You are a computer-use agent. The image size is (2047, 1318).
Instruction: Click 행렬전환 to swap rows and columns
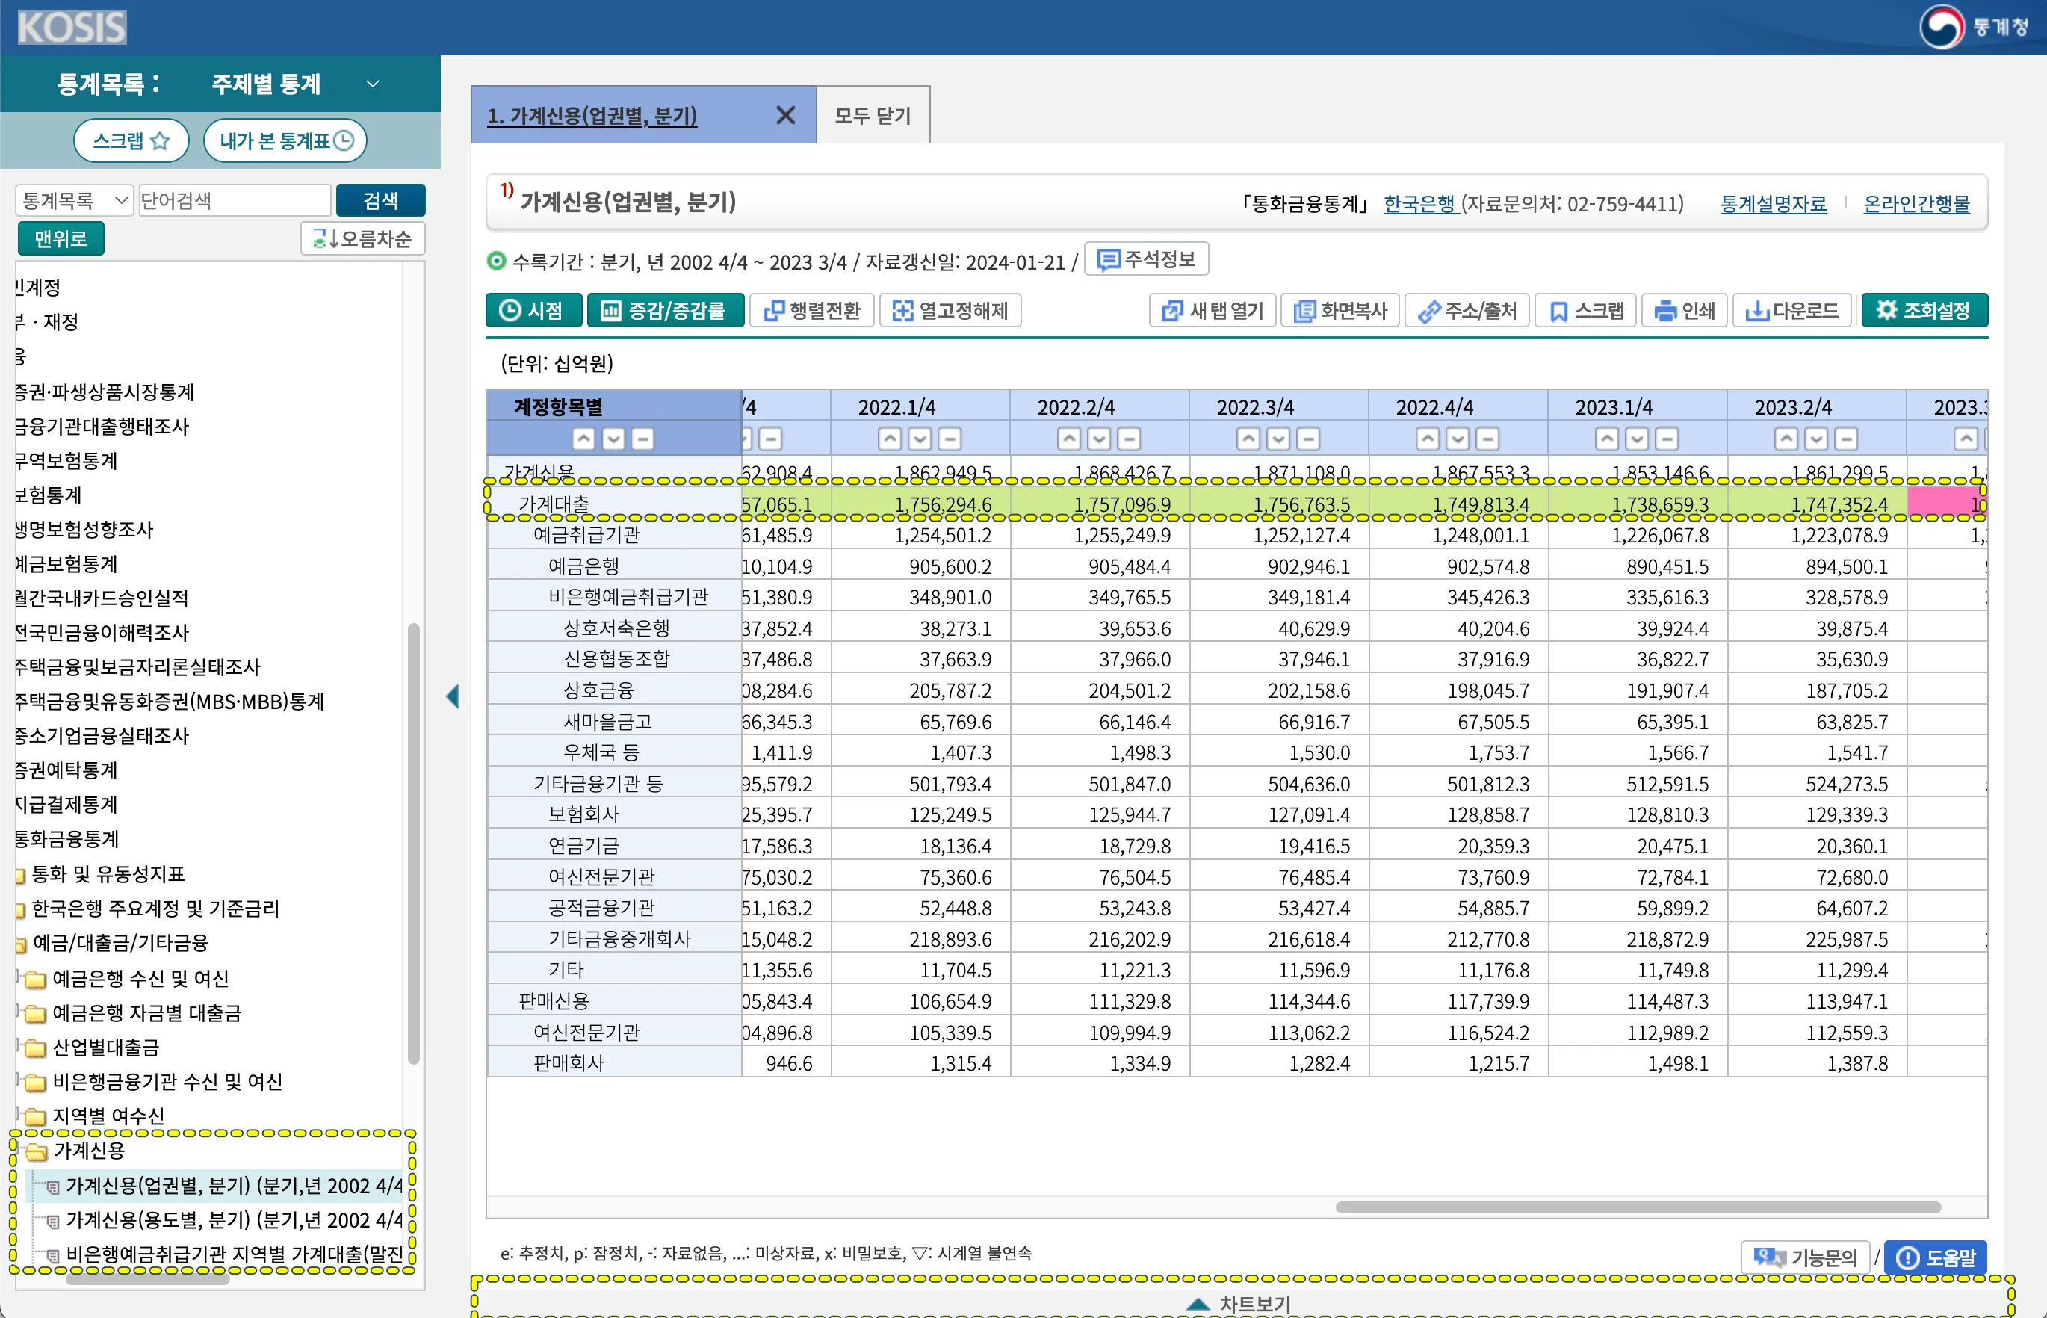pyautogui.click(x=811, y=310)
